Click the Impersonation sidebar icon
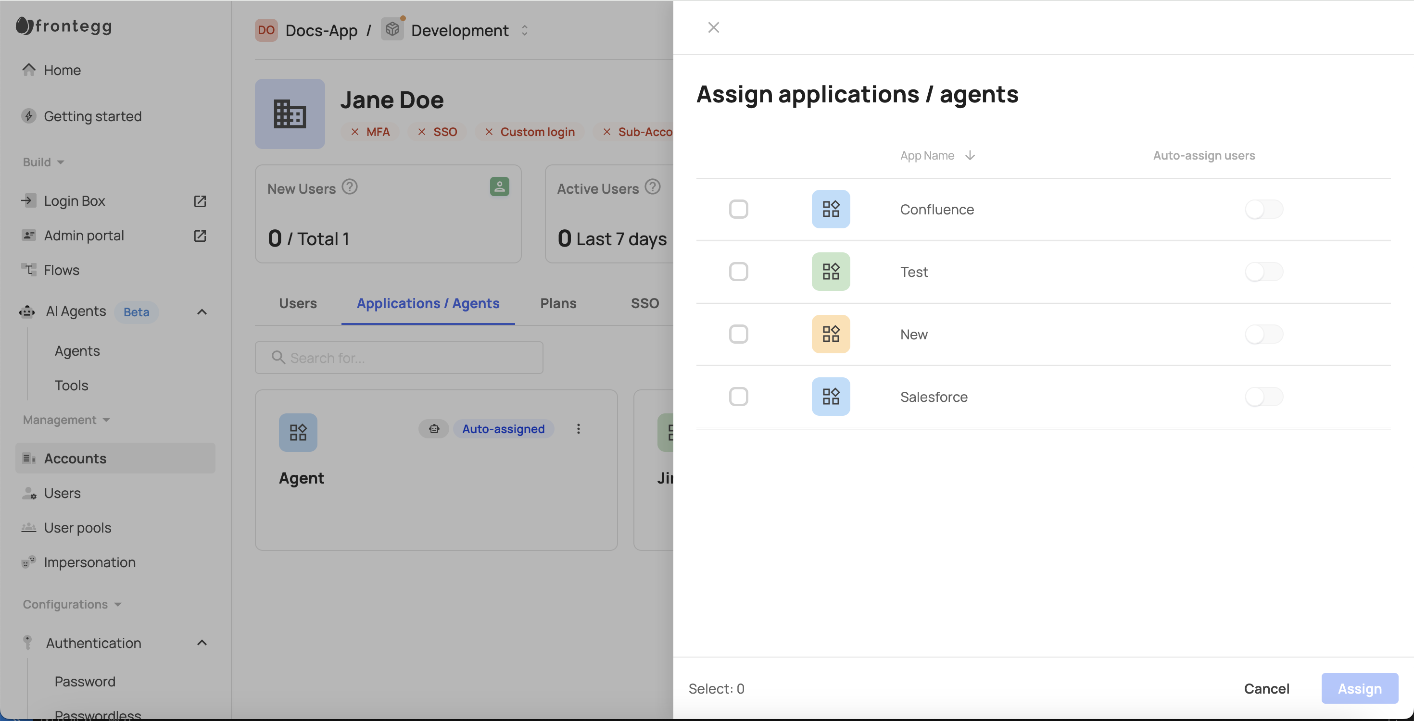 (x=28, y=561)
